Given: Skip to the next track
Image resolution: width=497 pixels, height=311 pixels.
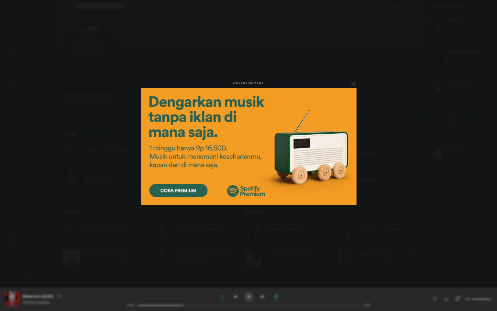Looking at the screenshot, I should coord(262,297).
